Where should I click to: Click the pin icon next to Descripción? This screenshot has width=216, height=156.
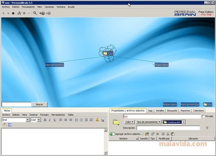[207, 128]
